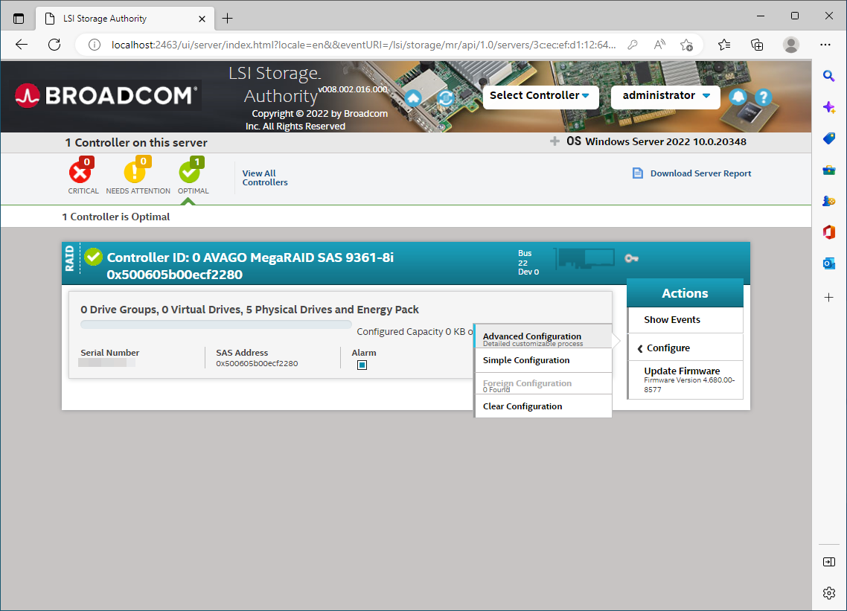Open the Games icon in the sidebar
847x611 pixels.
[828, 201]
